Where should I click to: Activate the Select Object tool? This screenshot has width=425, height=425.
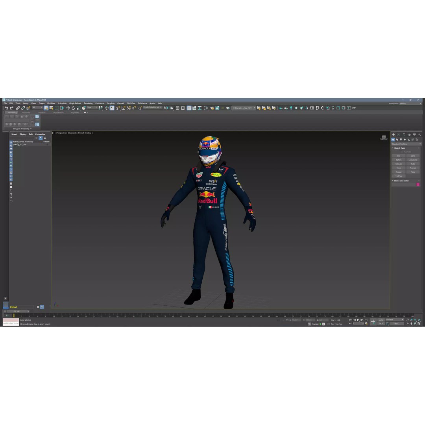(x=46, y=108)
